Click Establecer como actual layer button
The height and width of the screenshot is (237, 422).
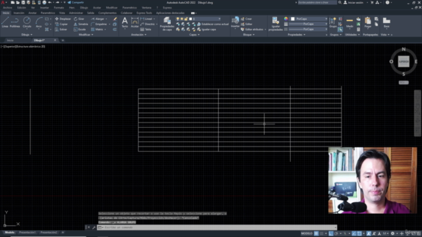tap(213, 24)
